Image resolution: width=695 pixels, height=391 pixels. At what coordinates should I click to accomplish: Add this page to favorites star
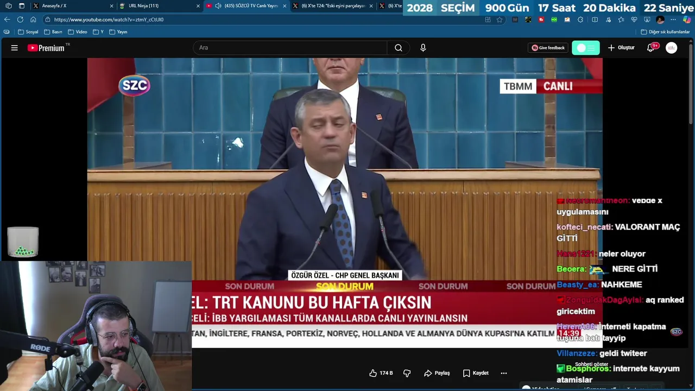pos(500,20)
